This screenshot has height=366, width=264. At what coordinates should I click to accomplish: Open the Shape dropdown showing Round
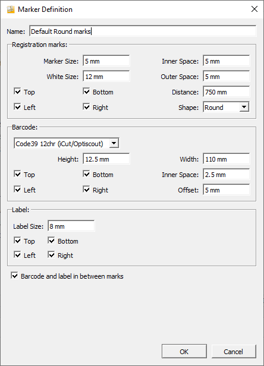[226, 107]
